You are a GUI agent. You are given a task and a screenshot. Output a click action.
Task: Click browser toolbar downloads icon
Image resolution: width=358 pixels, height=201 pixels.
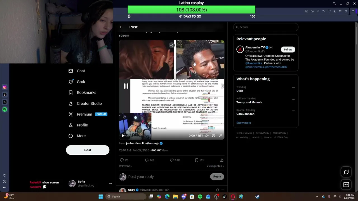(x=335, y=11)
